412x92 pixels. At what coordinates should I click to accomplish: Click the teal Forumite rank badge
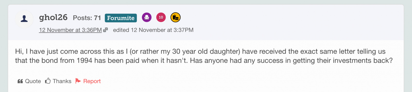pos(121,18)
